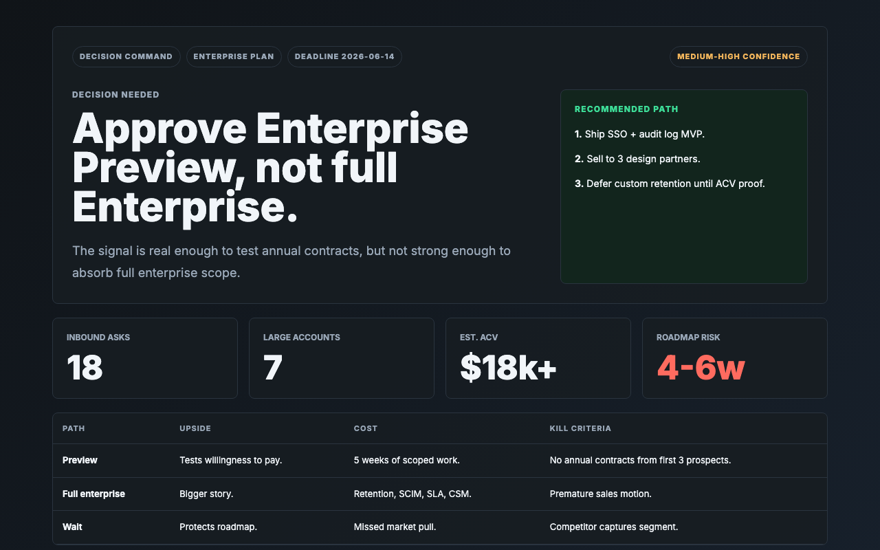Open the Inbound Asks 18 metric card
Viewport: 880px width, 550px height.
145,358
